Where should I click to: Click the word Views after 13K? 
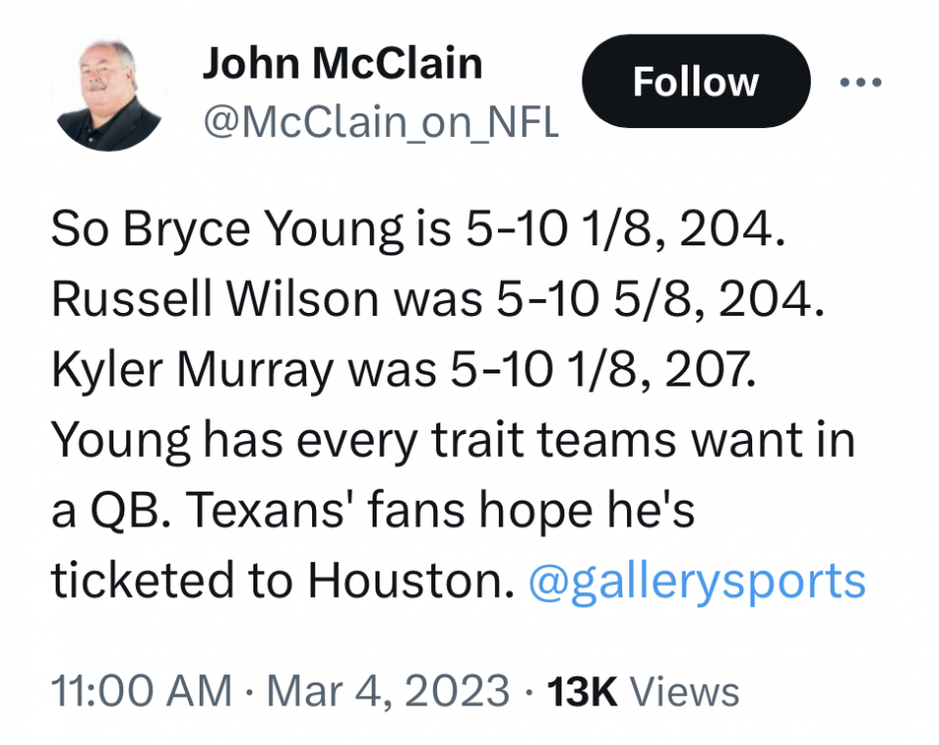pyautogui.click(x=686, y=691)
